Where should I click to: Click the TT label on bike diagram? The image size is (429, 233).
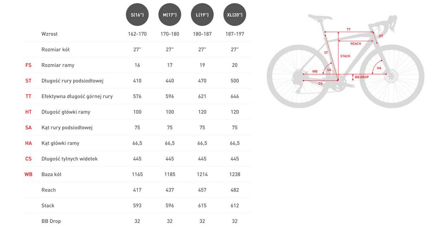(x=349, y=30)
